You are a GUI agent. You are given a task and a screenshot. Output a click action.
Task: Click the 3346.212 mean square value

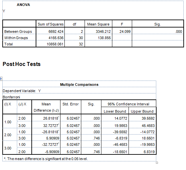[x=103, y=31]
